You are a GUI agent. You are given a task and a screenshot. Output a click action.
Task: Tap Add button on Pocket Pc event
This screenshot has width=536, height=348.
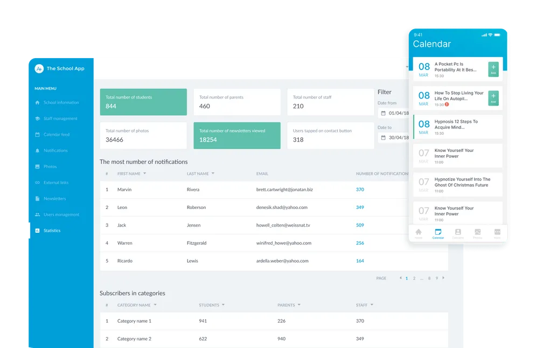[493, 69]
